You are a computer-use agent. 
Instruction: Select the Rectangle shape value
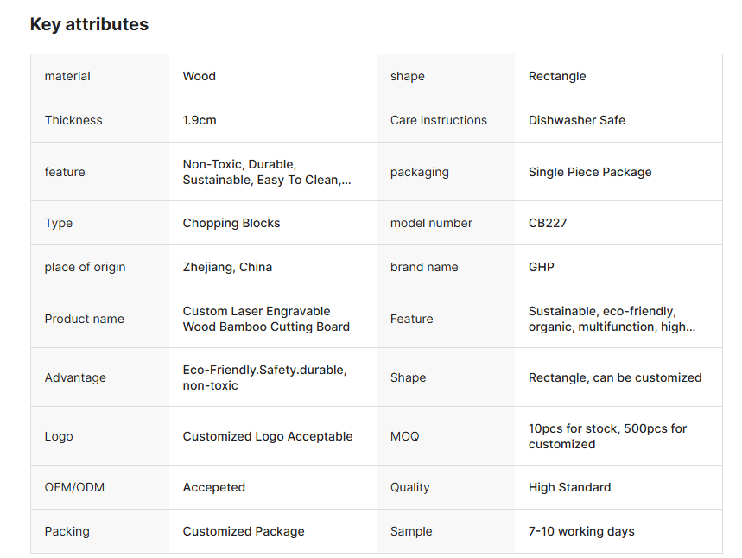pos(557,76)
